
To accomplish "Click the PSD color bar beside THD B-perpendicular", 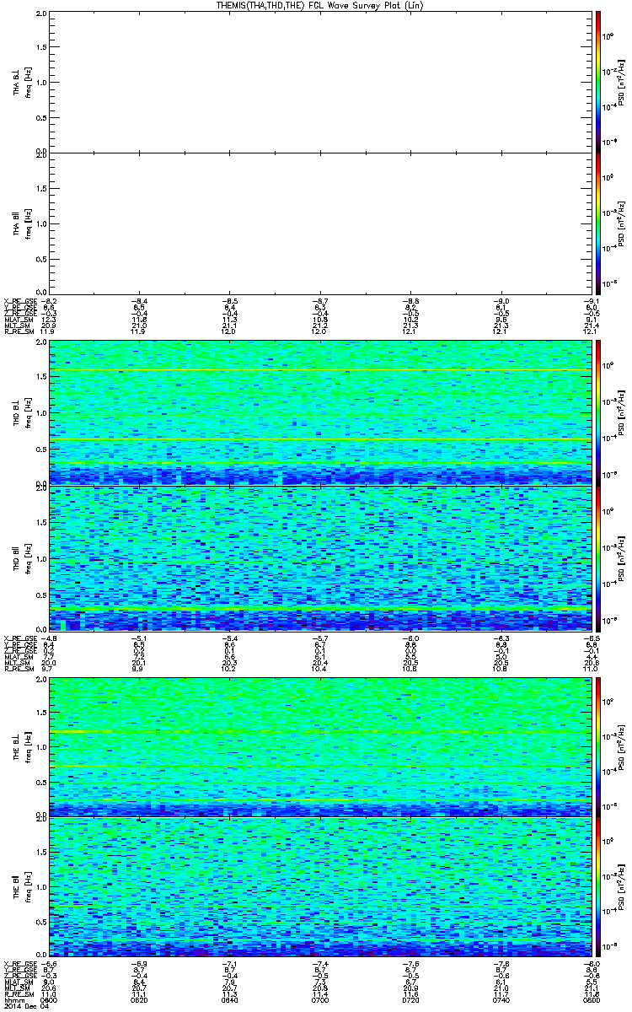I will (x=598, y=412).
